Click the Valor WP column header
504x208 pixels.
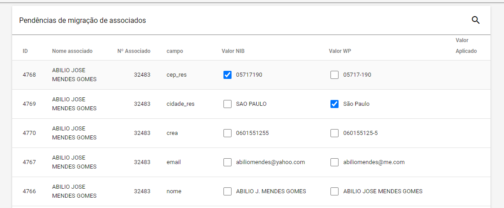340,51
